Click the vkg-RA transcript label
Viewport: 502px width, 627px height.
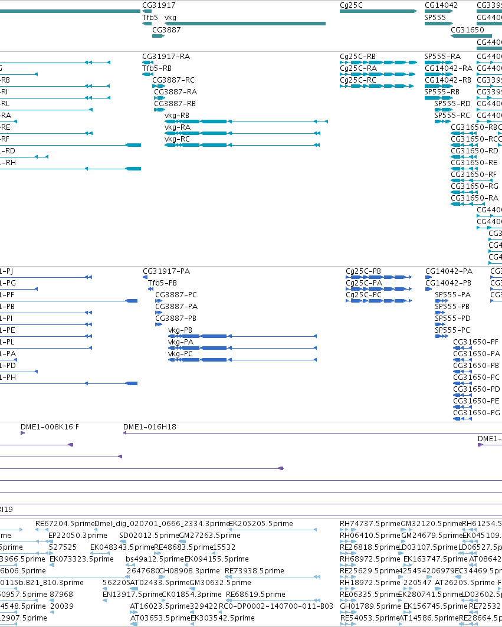[178, 127]
